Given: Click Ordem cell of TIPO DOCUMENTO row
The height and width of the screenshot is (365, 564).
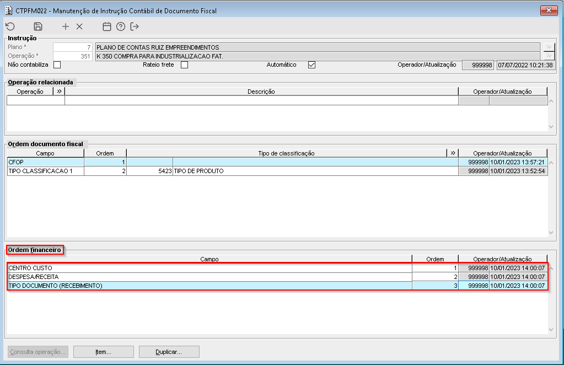Looking at the screenshot, I should [435, 286].
